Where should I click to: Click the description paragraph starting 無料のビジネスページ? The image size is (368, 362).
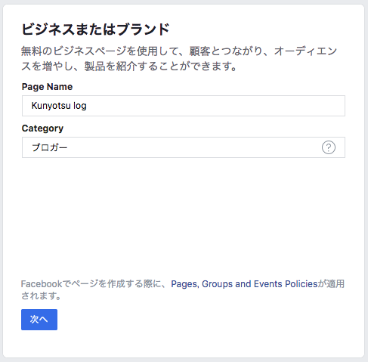(179, 58)
